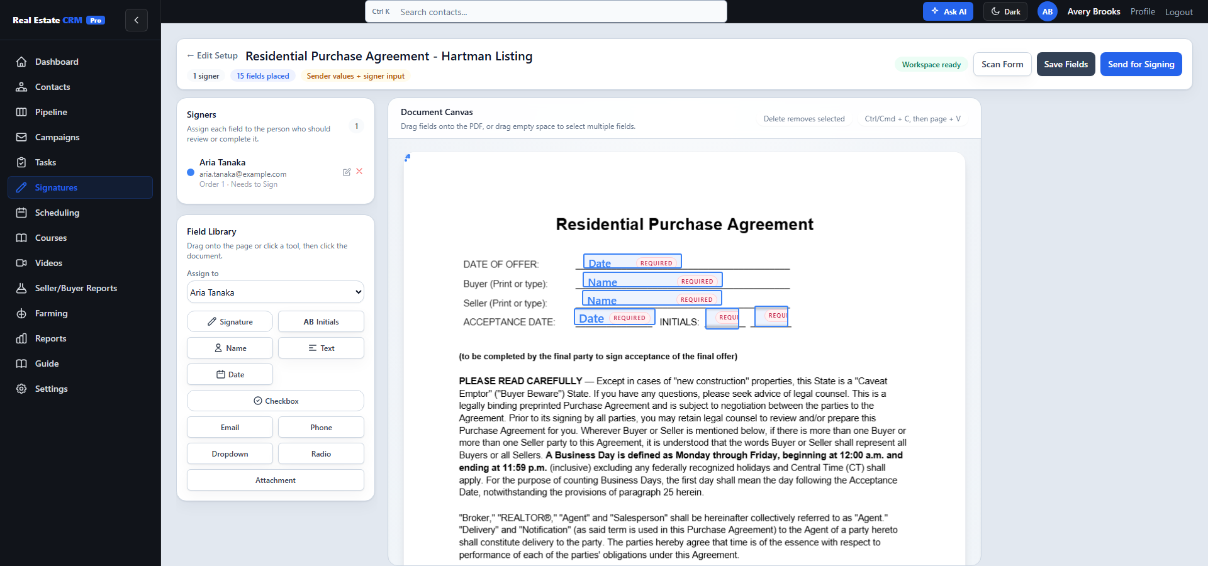Select the Signatures pen icon
The height and width of the screenshot is (566, 1208).
coord(21,187)
